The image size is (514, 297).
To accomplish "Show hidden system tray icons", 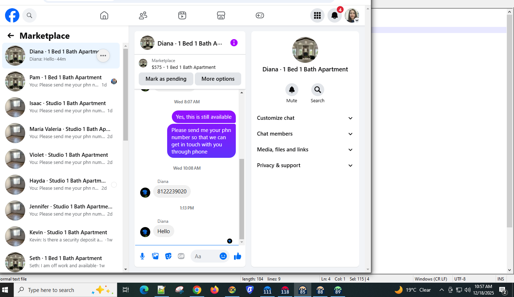I will 441,290.
